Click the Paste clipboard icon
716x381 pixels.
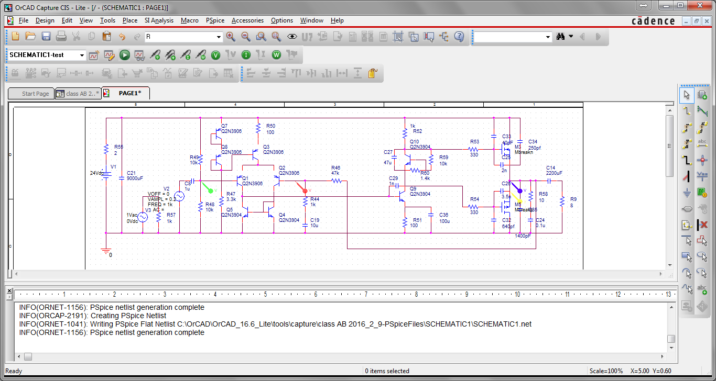[x=107, y=37]
